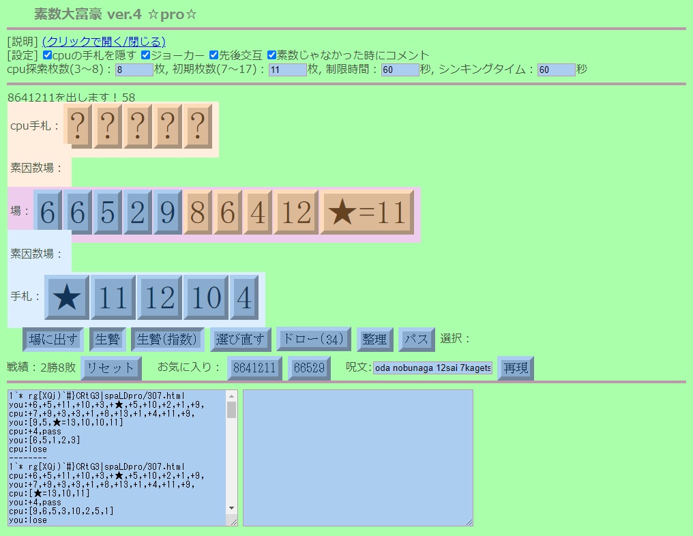Select the 12 card in hand
693x536 pixels.
point(160,297)
